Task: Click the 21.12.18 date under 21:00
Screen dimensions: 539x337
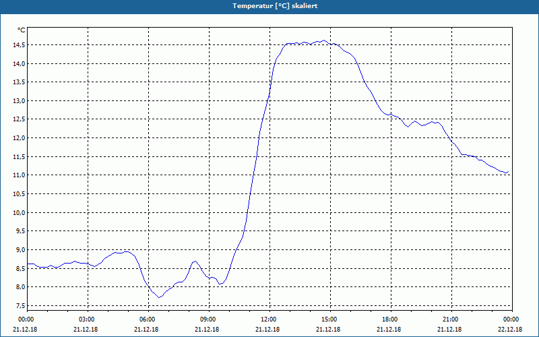Action: click(x=449, y=329)
